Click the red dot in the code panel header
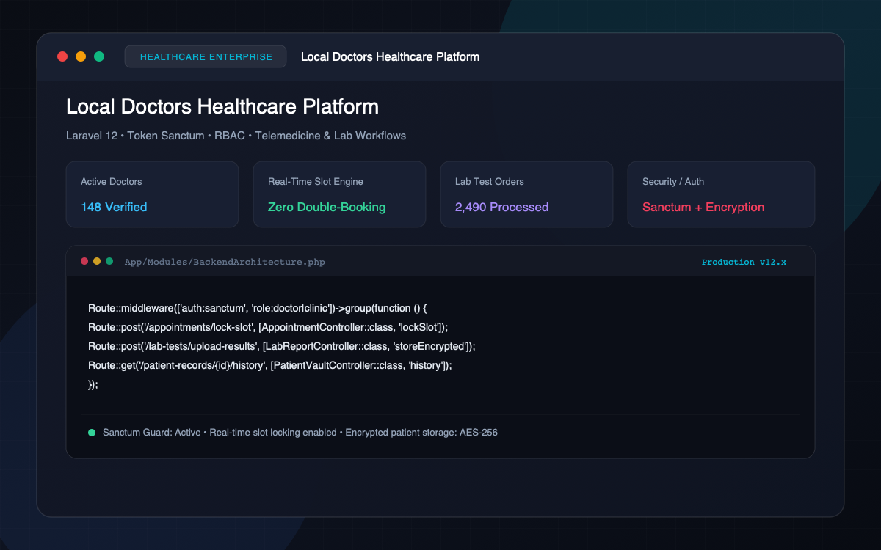The height and width of the screenshot is (550, 881). (x=84, y=261)
